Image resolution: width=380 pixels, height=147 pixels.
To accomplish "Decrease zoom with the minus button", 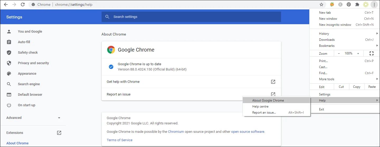I will [x=339, y=53].
